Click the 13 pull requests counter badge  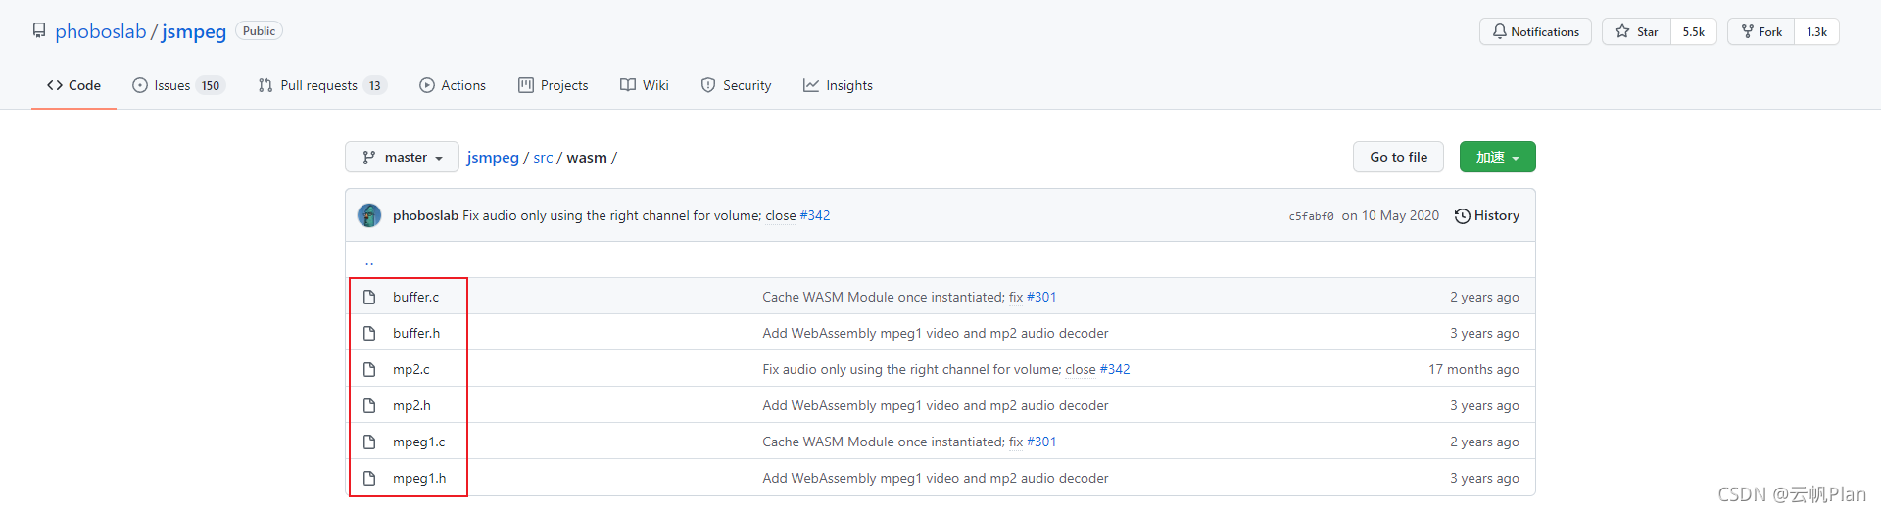point(374,85)
